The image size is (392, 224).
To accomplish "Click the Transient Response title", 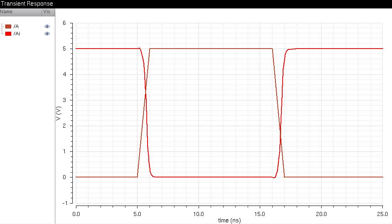I will tap(27, 4).
